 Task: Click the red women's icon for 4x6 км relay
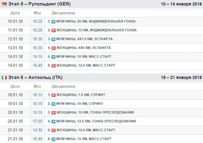(54, 48)
